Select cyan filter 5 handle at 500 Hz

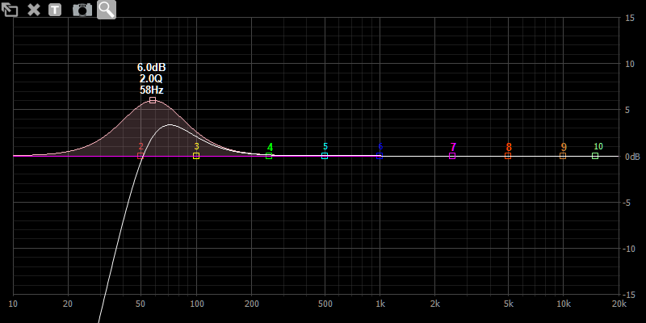coord(325,156)
